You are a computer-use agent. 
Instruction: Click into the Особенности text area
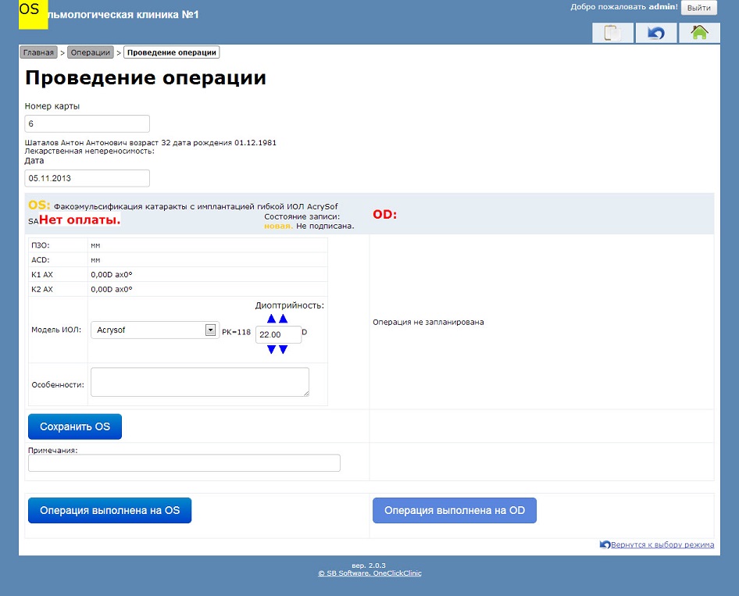point(200,383)
